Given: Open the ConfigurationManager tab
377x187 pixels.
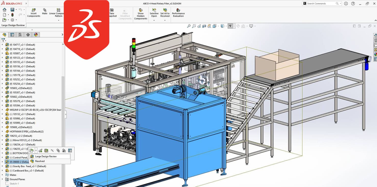Looking at the screenshot, I should 20,35.
